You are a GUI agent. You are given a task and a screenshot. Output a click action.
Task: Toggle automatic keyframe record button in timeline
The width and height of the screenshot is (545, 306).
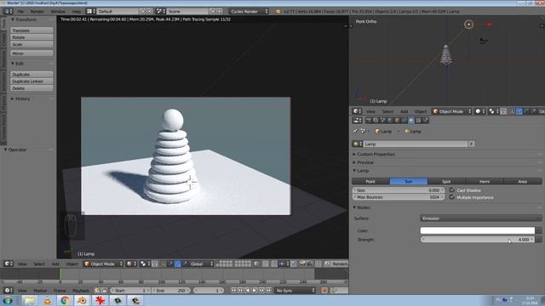(324, 291)
